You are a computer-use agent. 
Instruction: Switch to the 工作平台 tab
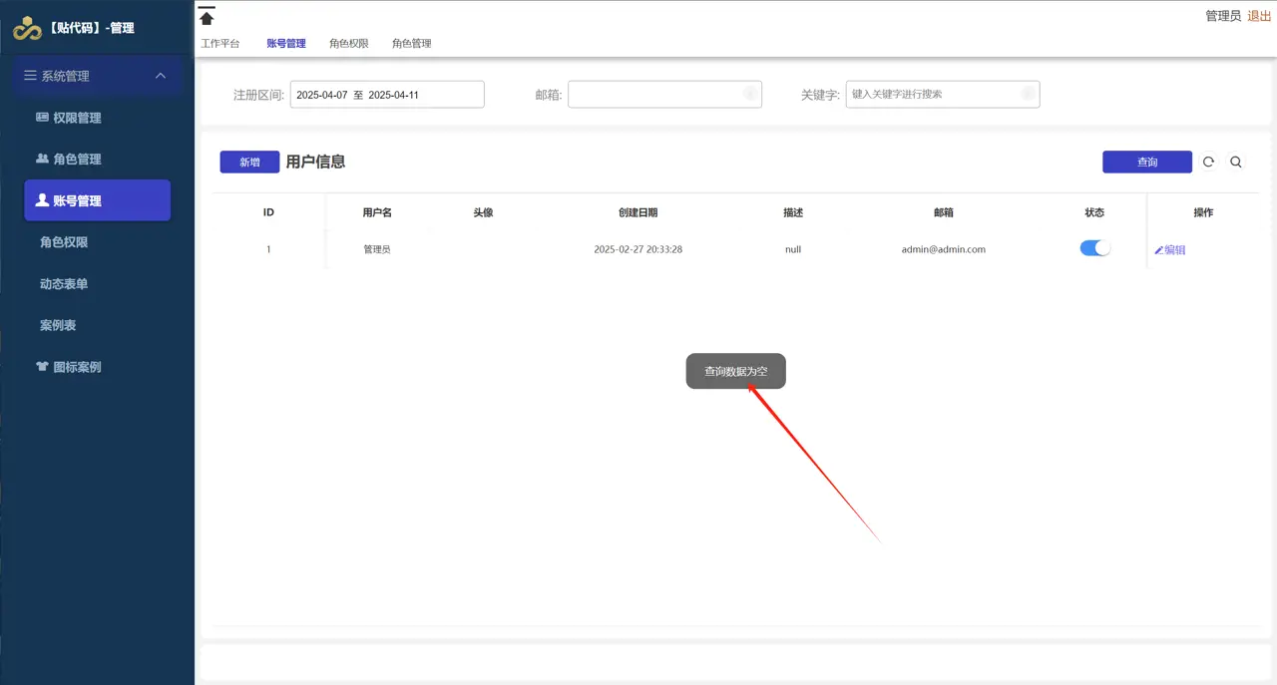221,43
